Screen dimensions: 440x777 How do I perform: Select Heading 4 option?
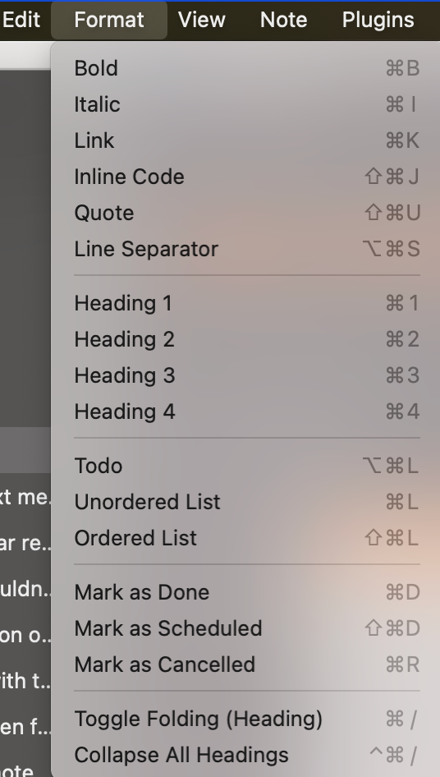[x=247, y=411]
